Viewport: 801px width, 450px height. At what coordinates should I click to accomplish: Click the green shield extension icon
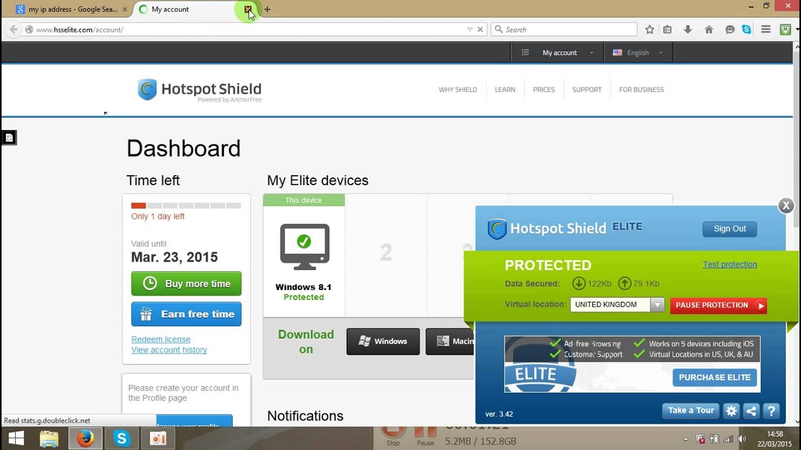click(x=785, y=29)
